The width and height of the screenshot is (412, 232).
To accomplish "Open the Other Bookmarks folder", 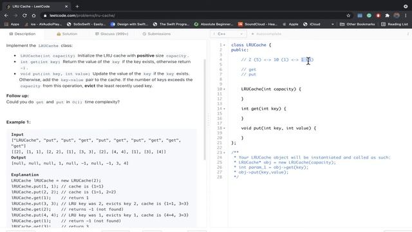I will tap(357, 24).
